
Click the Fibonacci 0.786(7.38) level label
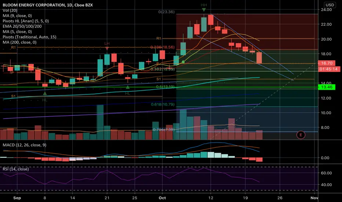[164, 130]
